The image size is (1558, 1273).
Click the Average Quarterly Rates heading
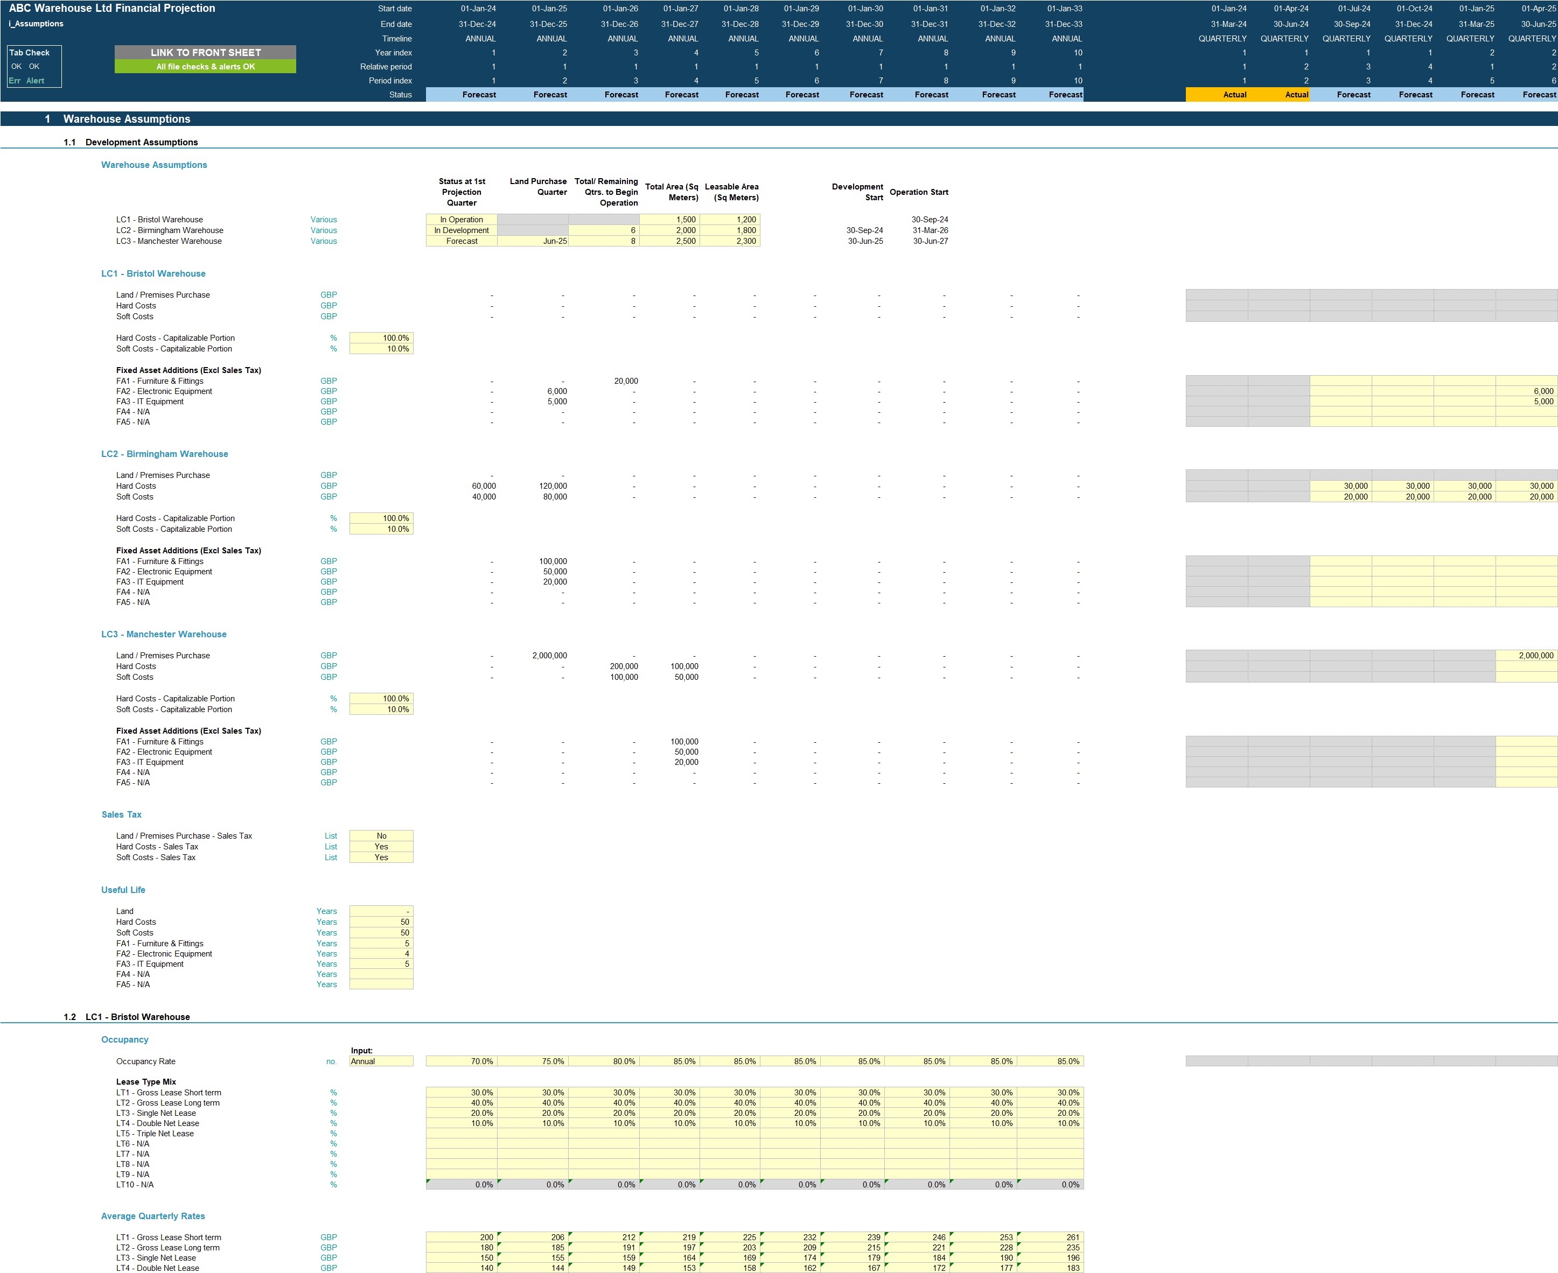click(x=153, y=1216)
